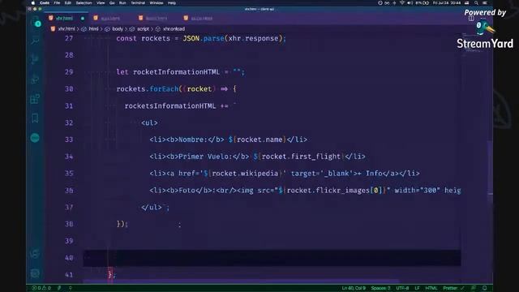
Task: Change encoding via UTF-8 indicator
Action: [x=402, y=288]
